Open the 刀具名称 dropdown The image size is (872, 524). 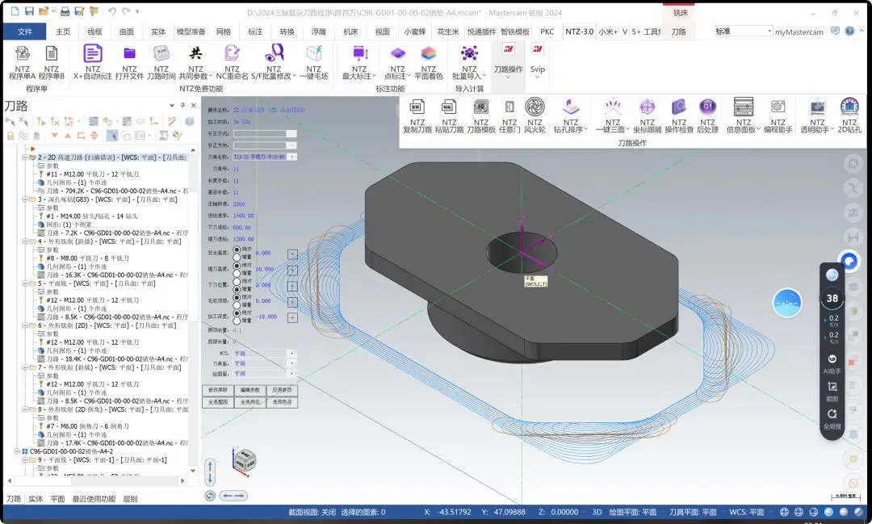click(x=291, y=157)
